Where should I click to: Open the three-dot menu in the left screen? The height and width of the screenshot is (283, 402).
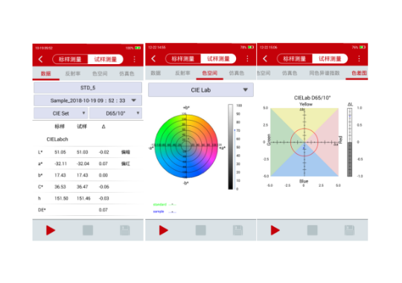click(134, 60)
